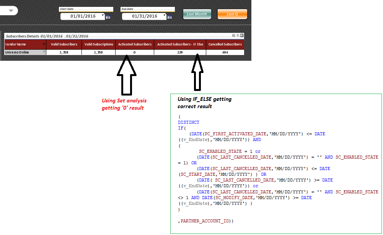Click Valid Subscribers value 1,358
The width and height of the screenshot is (383, 235).
64,52
